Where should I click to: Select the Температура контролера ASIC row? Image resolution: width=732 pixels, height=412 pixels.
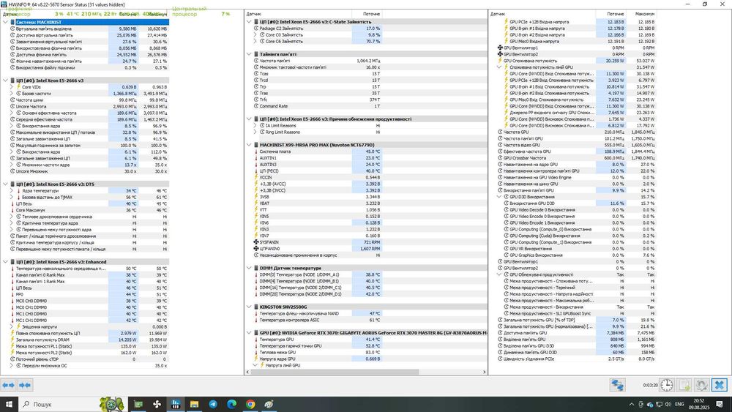318,320
